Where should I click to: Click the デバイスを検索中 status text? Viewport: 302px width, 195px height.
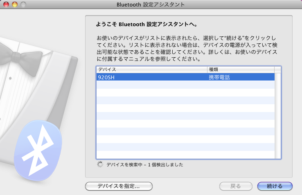(x=145, y=165)
